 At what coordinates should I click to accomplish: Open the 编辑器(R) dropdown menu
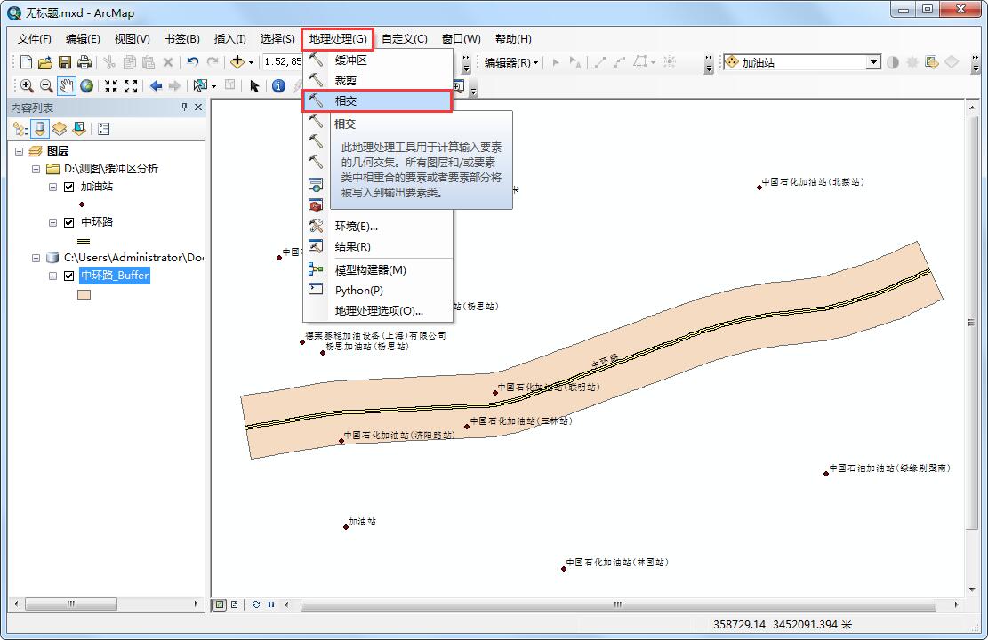tap(511, 62)
